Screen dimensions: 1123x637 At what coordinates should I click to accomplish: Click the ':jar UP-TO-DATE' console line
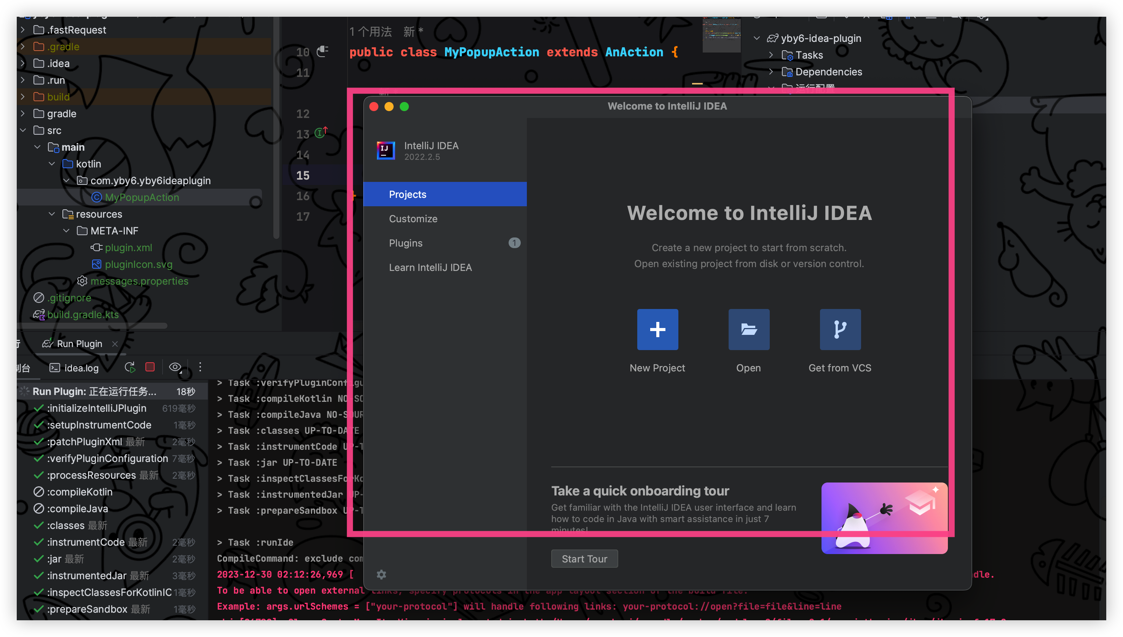[277, 462]
